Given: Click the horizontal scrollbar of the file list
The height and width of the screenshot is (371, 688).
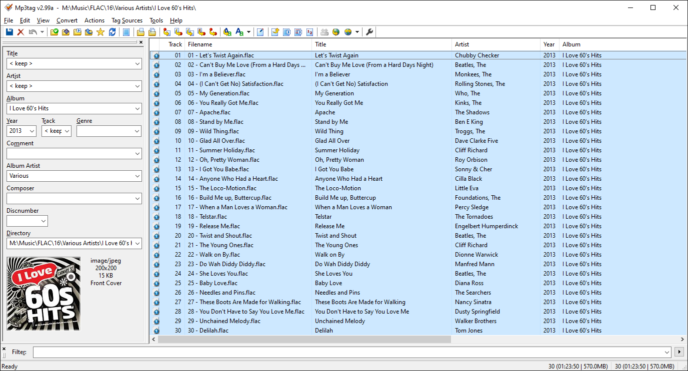Looking at the screenshot, I should pos(304,339).
